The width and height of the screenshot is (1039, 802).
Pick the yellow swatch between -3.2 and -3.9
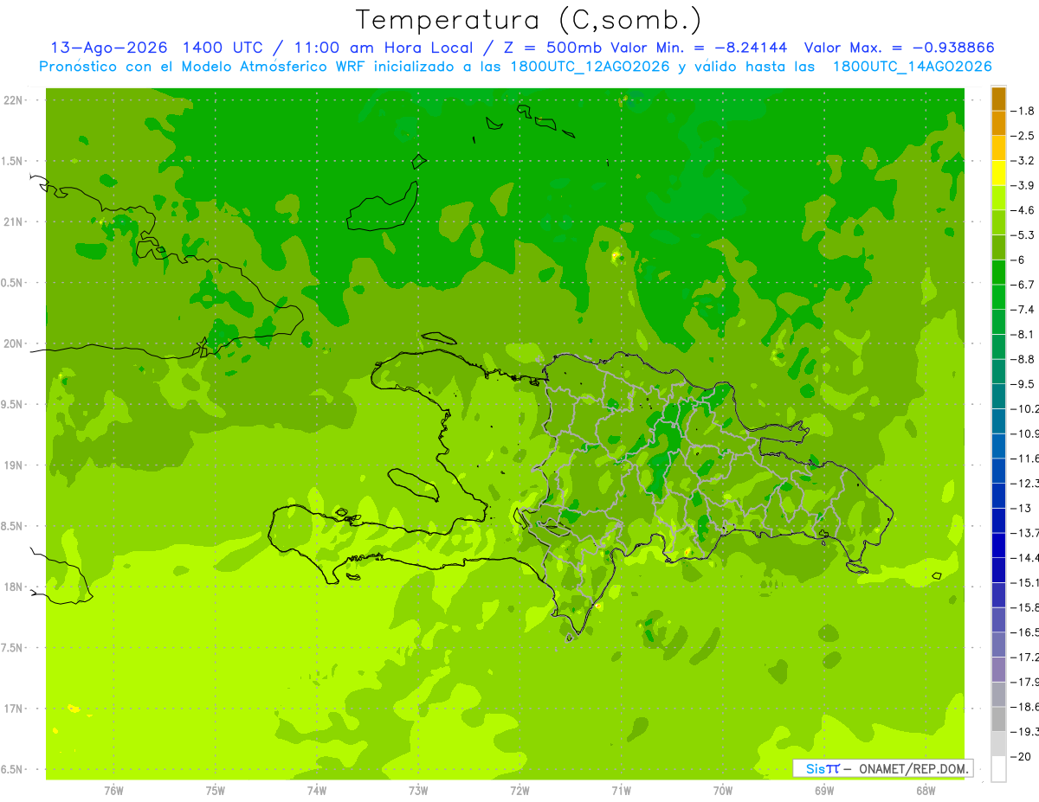click(x=998, y=173)
